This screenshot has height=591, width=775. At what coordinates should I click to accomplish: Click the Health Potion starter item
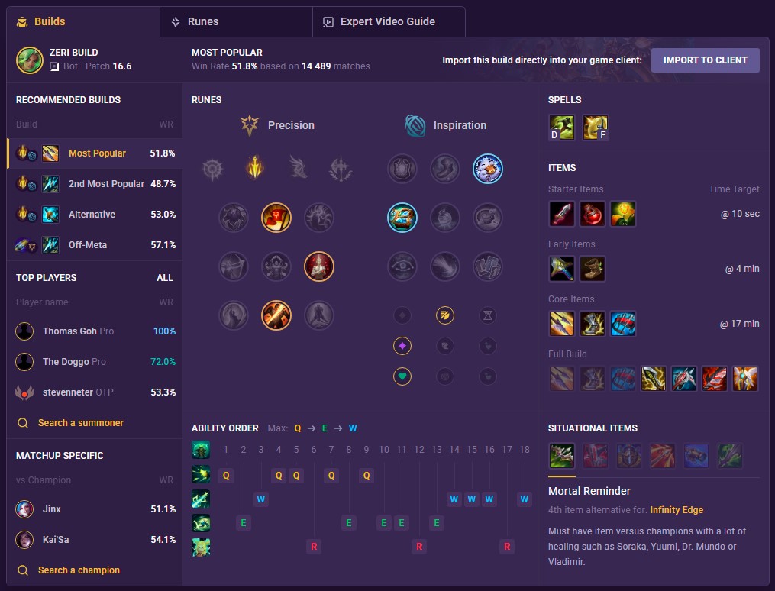tap(592, 214)
